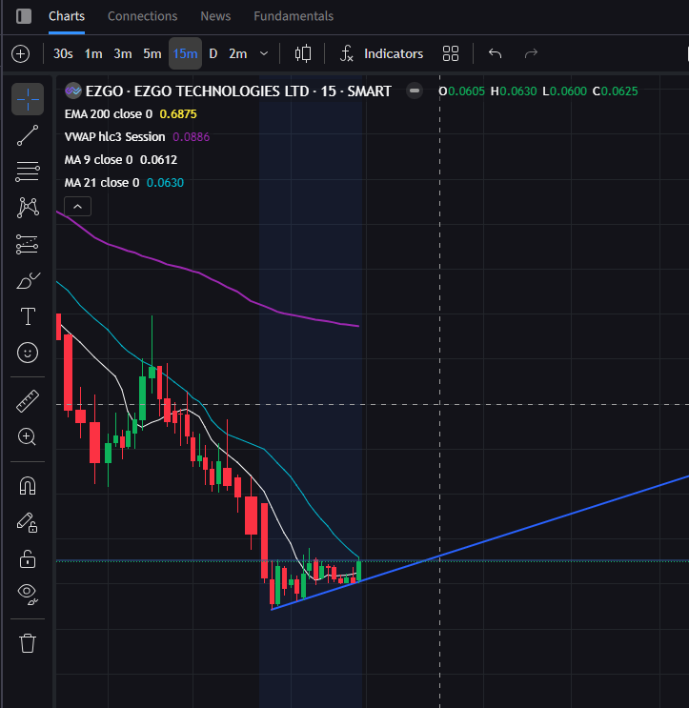Image resolution: width=689 pixels, height=708 pixels.
Task: Select the ruler measure tool
Action: tap(28, 401)
